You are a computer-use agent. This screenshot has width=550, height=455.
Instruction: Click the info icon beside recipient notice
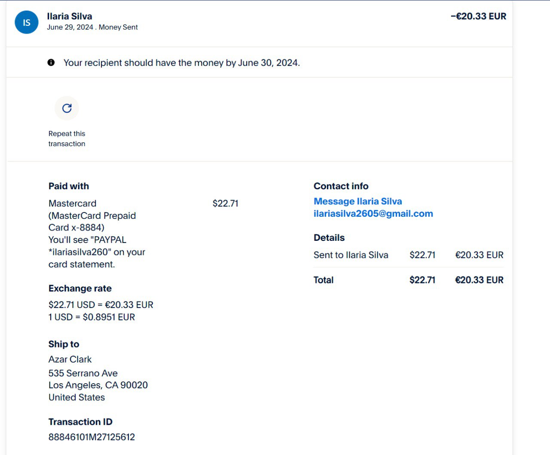coord(51,63)
